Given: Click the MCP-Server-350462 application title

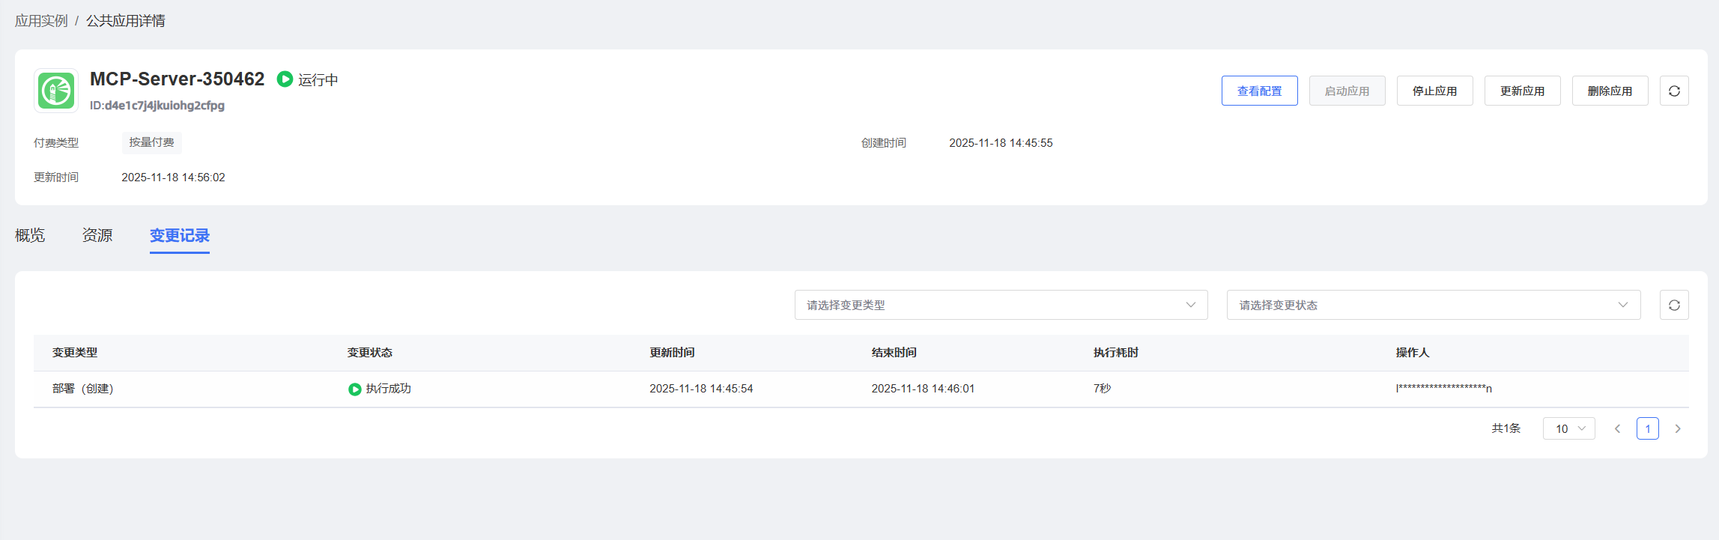Looking at the screenshot, I should tap(178, 79).
